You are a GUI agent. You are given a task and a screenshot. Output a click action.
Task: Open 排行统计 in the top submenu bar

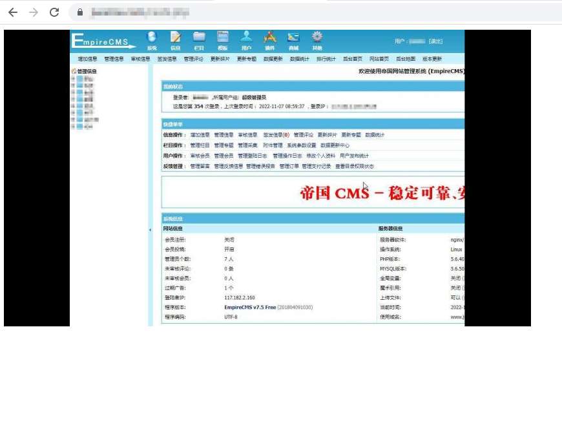[x=326, y=59]
